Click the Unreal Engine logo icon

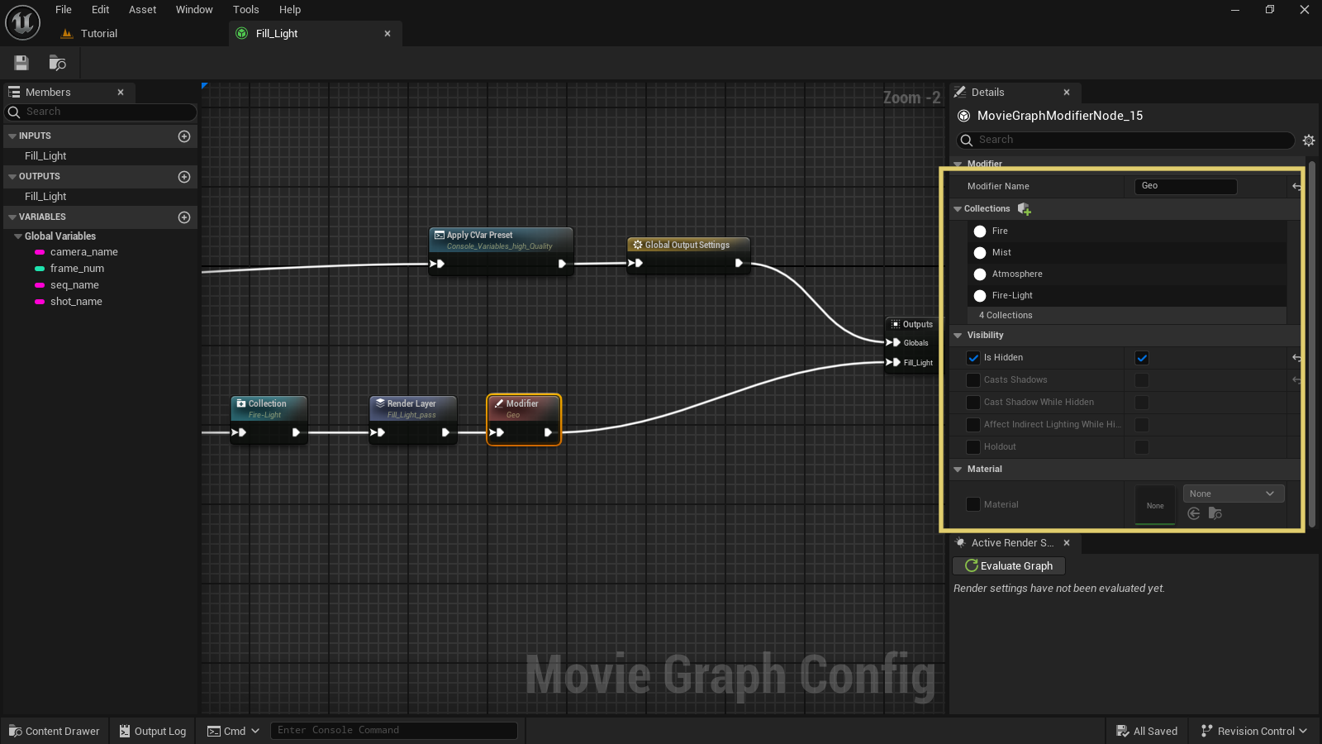click(x=22, y=22)
